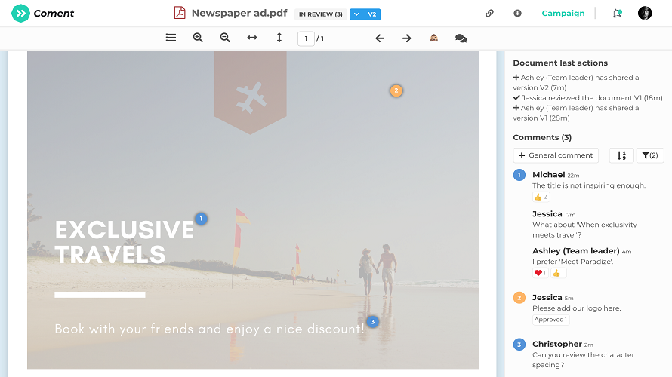
Task: Click the Newspaper ad.pdf file title
Action: (x=239, y=13)
